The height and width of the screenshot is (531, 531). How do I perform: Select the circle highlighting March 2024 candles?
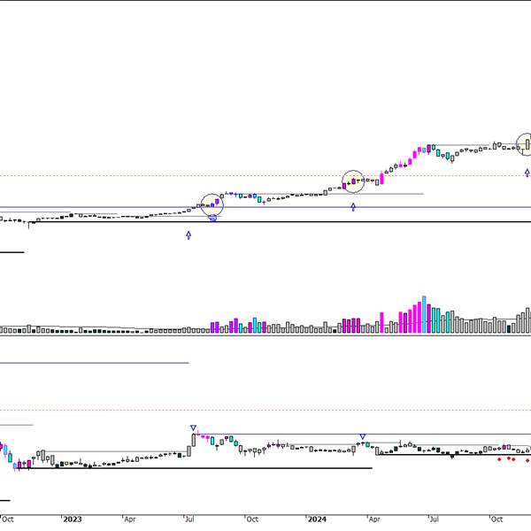pyautogui.click(x=353, y=181)
